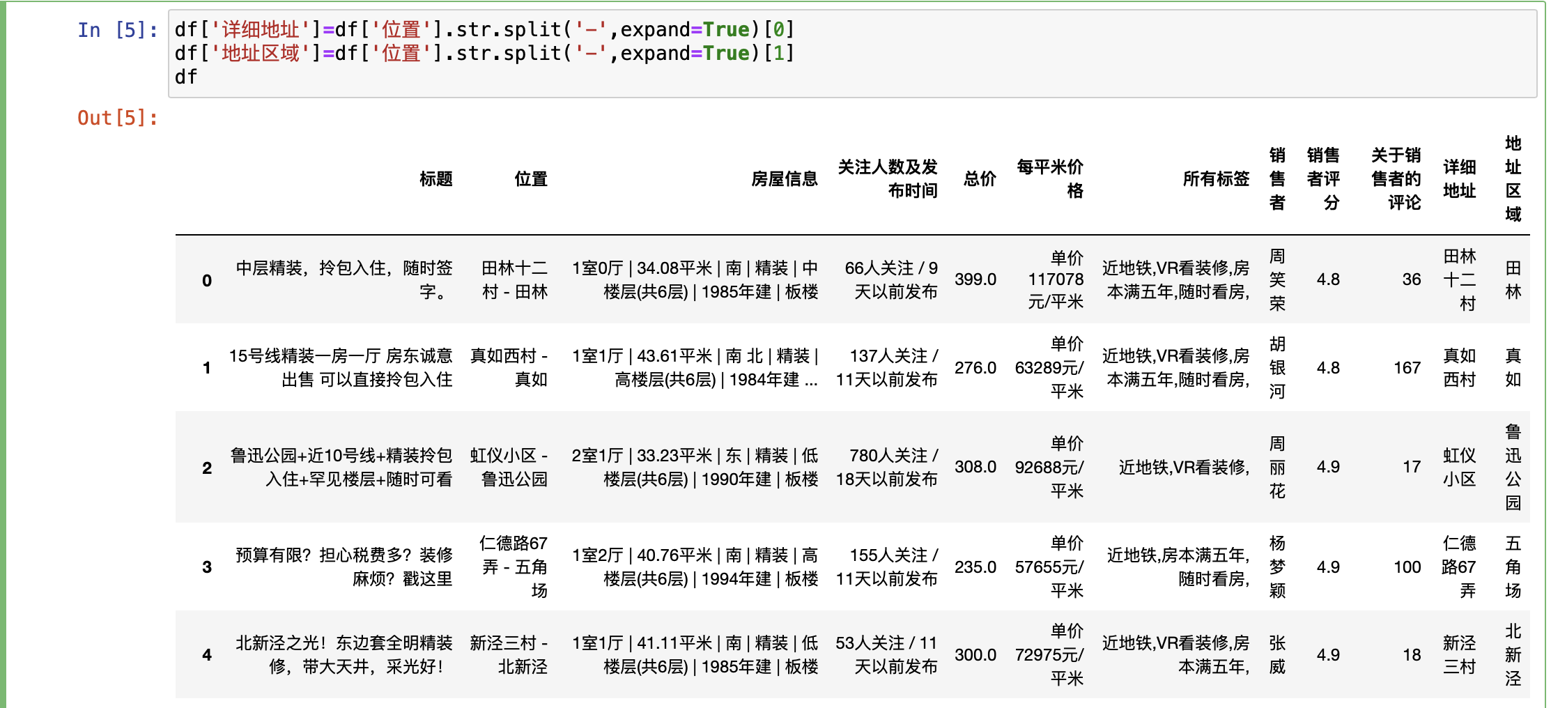Select the '标题' column header

tap(436, 179)
